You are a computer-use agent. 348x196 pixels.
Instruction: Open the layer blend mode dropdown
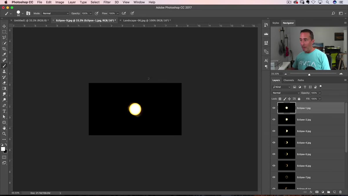coord(286,93)
